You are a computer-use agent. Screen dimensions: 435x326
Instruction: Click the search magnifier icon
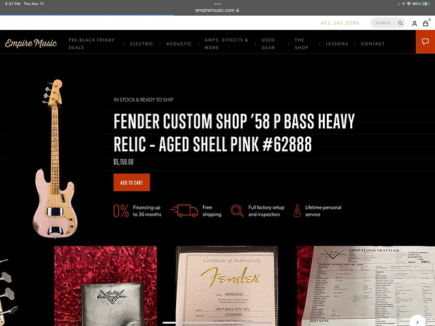tap(400, 23)
